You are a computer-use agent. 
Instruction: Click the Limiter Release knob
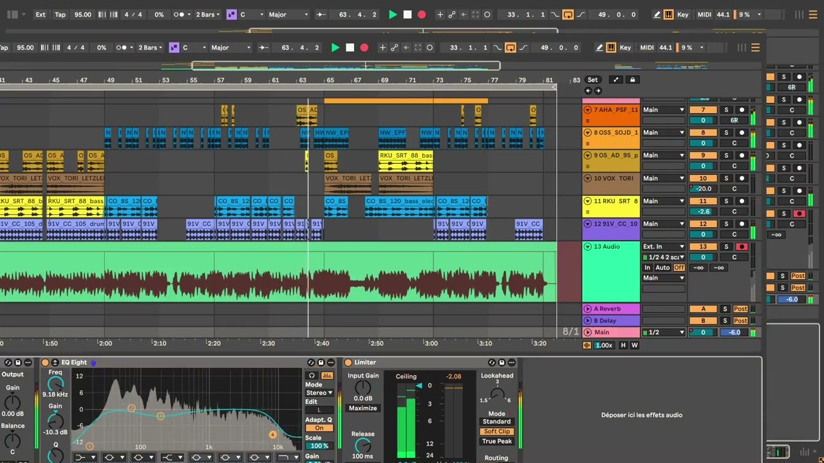pos(363,445)
